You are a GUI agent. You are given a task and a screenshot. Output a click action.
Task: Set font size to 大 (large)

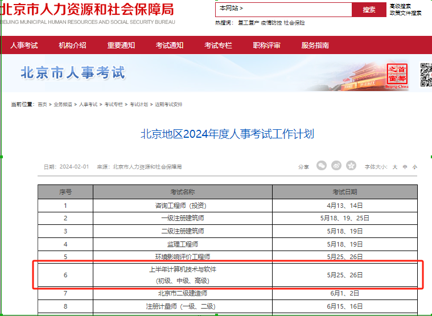pyautogui.click(x=394, y=167)
